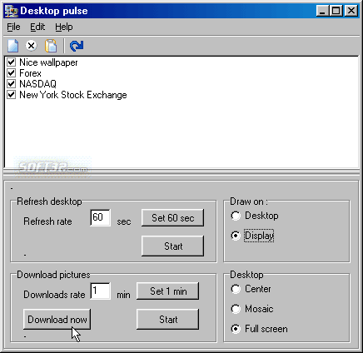Close the Desktop pulse window
This screenshot has height=353, width=363.
point(351,11)
